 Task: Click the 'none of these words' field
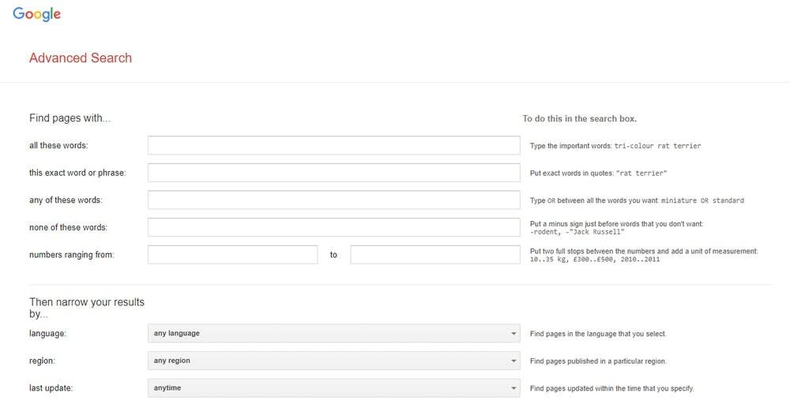[333, 227]
